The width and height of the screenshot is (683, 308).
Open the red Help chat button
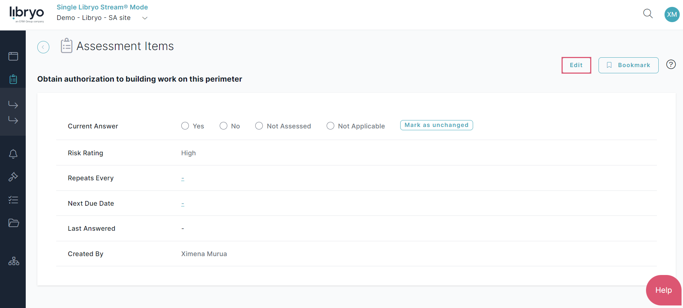[664, 290]
